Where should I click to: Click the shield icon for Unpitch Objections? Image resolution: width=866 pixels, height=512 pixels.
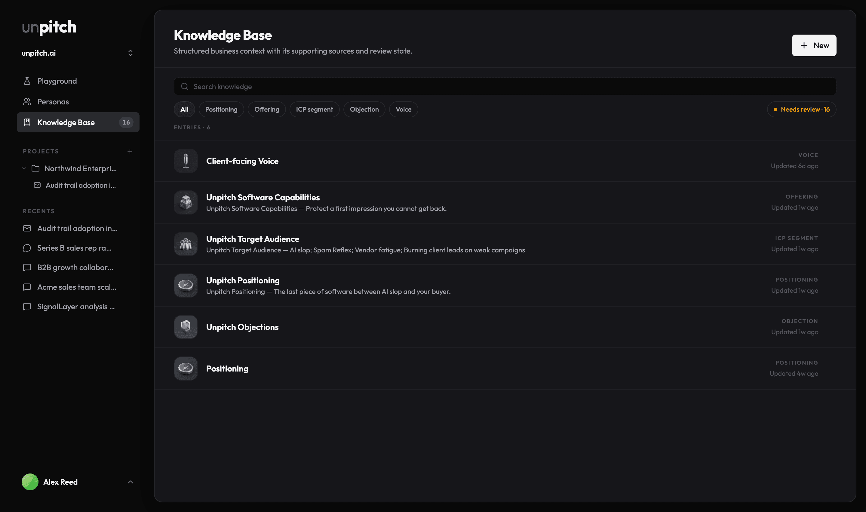(x=186, y=327)
